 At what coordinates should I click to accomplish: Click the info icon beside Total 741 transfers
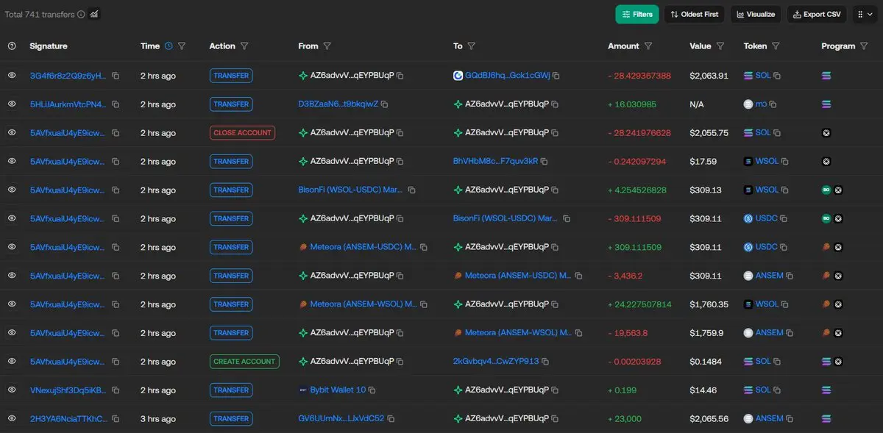pyautogui.click(x=81, y=14)
